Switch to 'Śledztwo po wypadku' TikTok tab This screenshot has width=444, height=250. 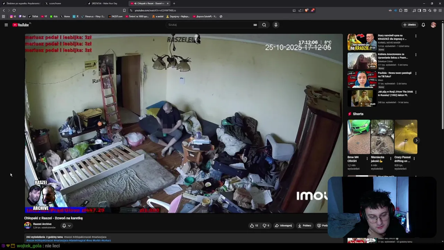21,3
